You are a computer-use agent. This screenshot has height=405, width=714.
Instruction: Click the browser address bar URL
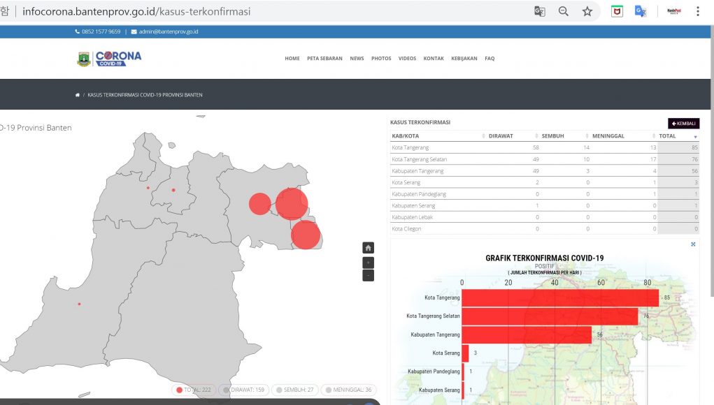[136, 12]
